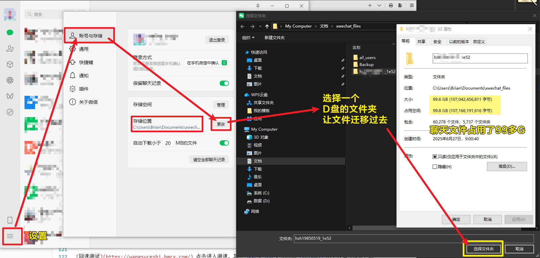Select 音乐 in navigation tree

coord(258,177)
